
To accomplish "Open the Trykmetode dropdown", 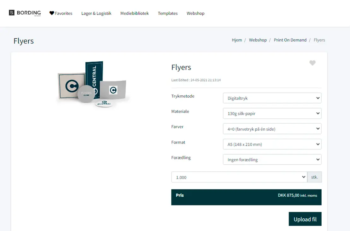I will [272, 98].
